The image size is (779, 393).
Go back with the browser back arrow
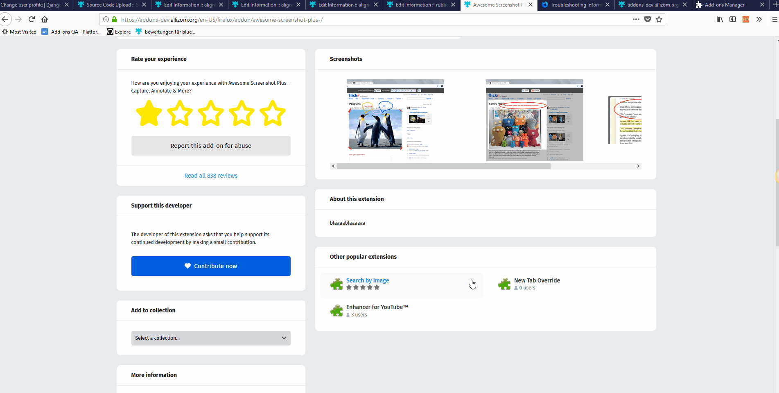click(5, 19)
